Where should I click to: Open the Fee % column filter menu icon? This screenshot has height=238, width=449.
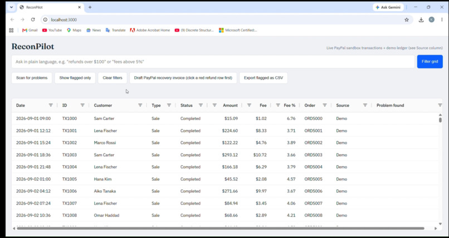point(278,105)
